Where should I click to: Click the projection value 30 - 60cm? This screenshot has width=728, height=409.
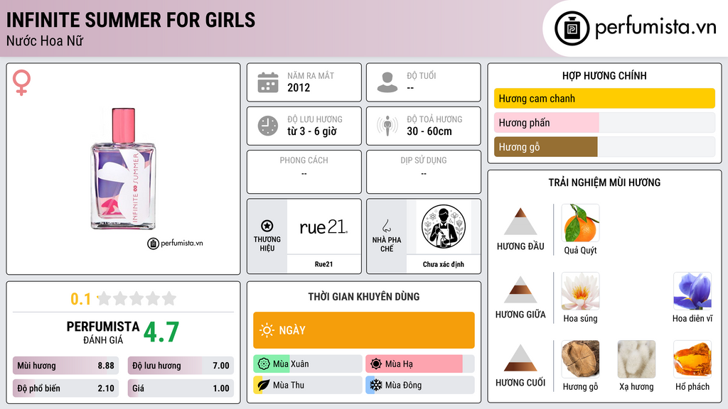click(429, 131)
